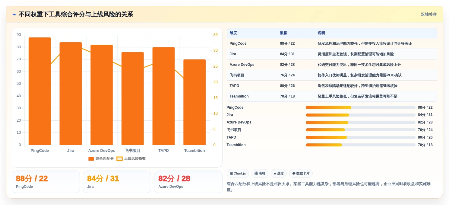Click the Jira progress bar

coord(361,115)
